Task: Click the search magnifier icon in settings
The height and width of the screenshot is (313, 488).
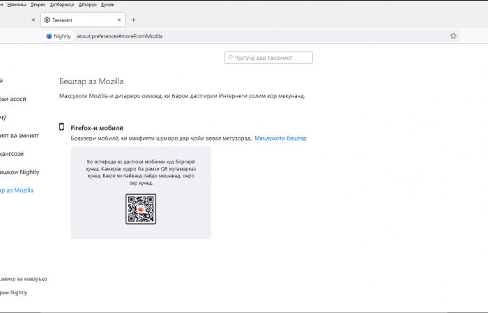Action: tap(230, 58)
